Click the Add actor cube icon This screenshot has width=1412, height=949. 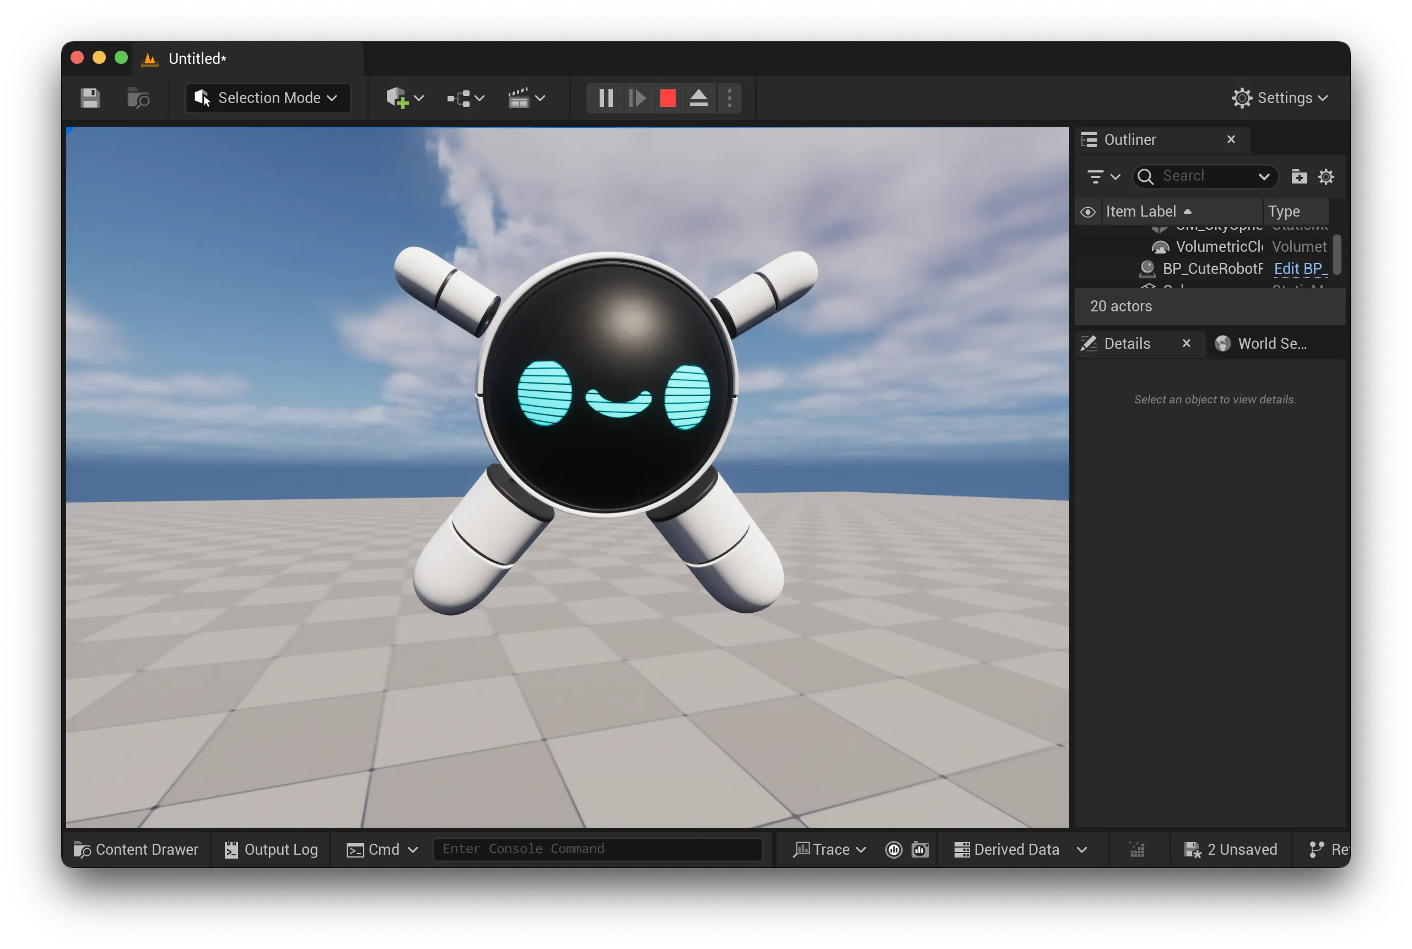pyautogui.click(x=397, y=98)
